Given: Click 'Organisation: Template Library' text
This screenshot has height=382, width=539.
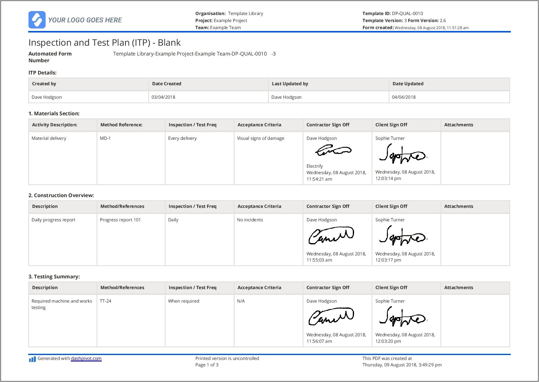Looking at the screenshot, I should coord(229,13).
